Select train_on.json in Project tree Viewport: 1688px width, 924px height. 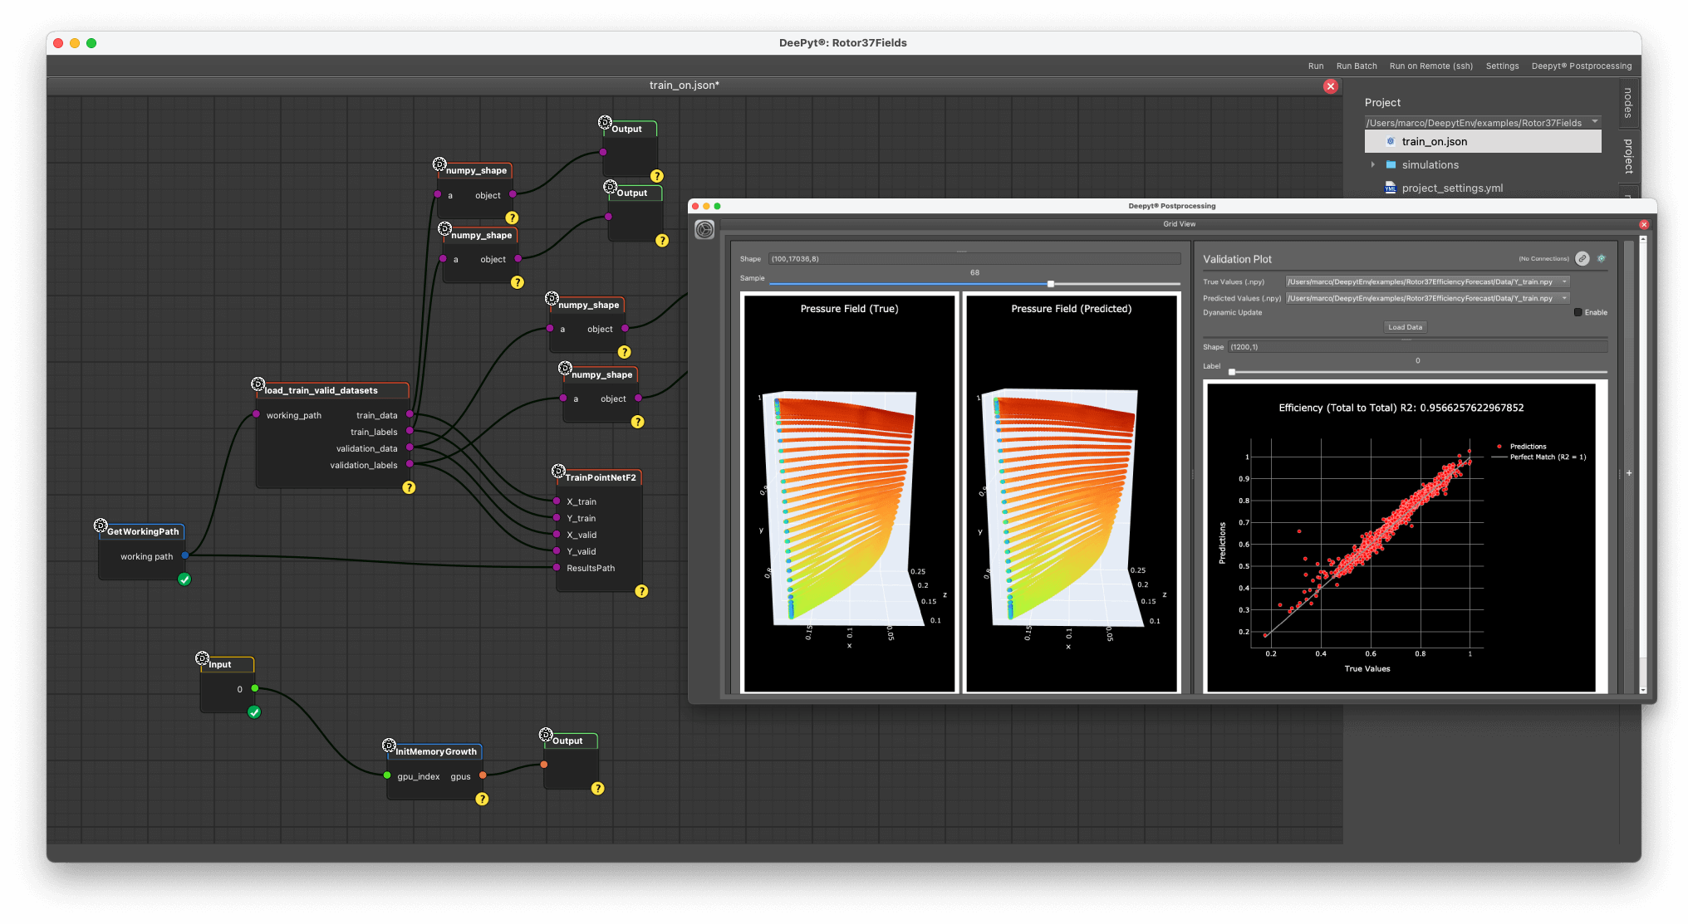pos(1483,142)
